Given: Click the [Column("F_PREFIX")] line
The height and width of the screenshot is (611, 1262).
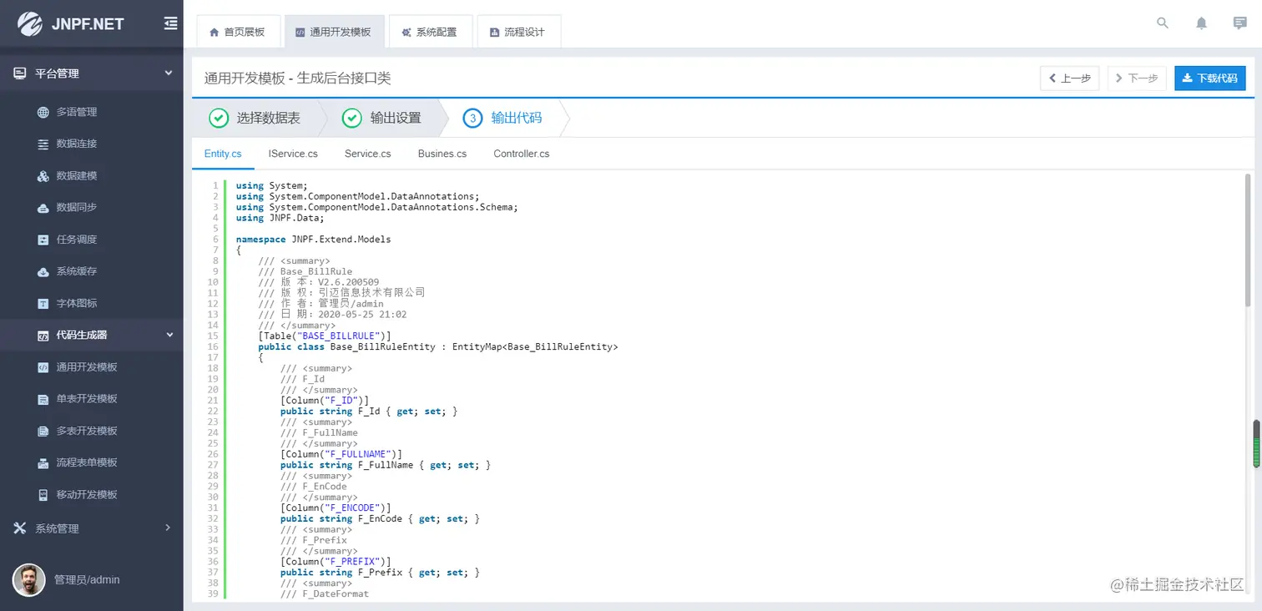Looking at the screenshot, I should (336, 562).
